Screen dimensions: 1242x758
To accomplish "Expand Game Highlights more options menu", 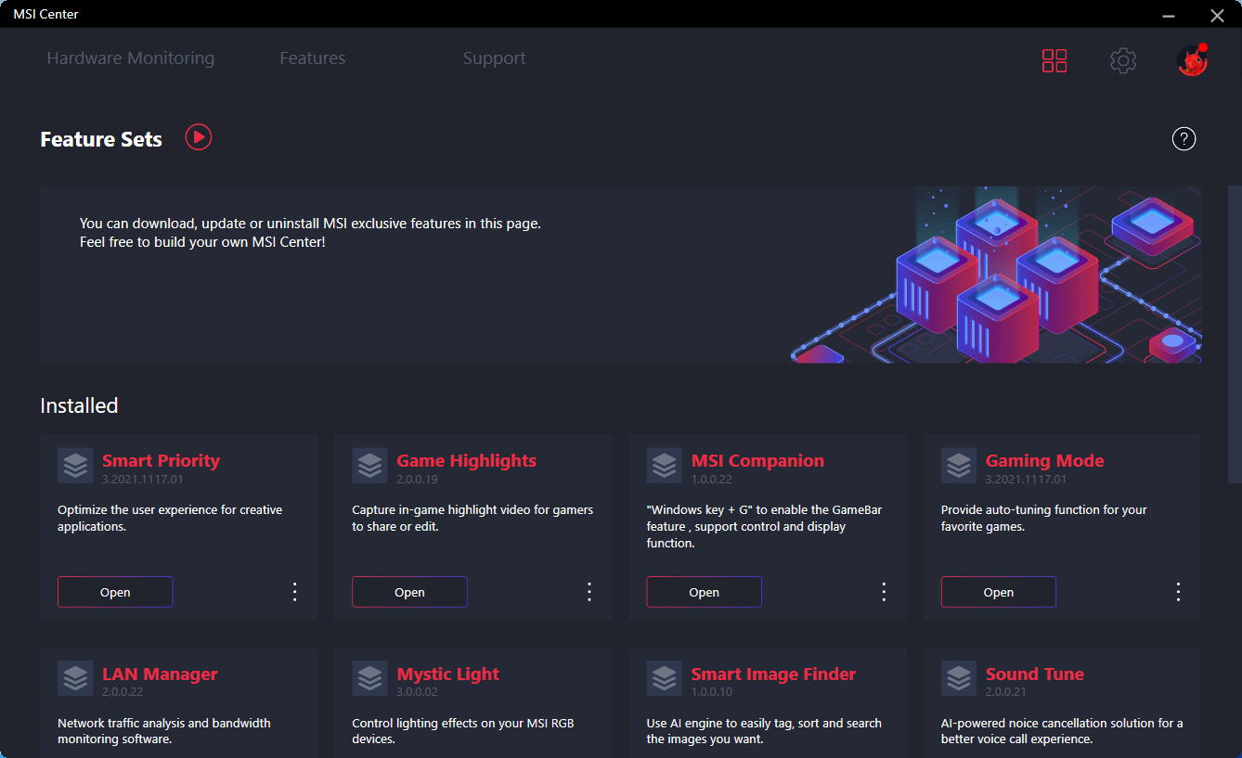I will coord(589,592).
